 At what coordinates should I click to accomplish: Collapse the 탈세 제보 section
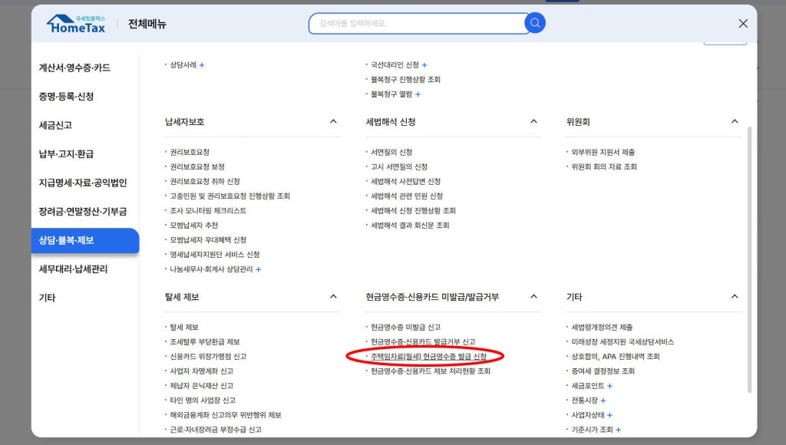point(333,297)
